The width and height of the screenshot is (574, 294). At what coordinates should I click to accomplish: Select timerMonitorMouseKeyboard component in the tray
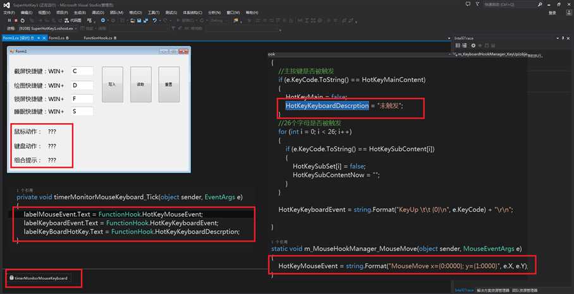pyautogui.click(x=39, y=278)
